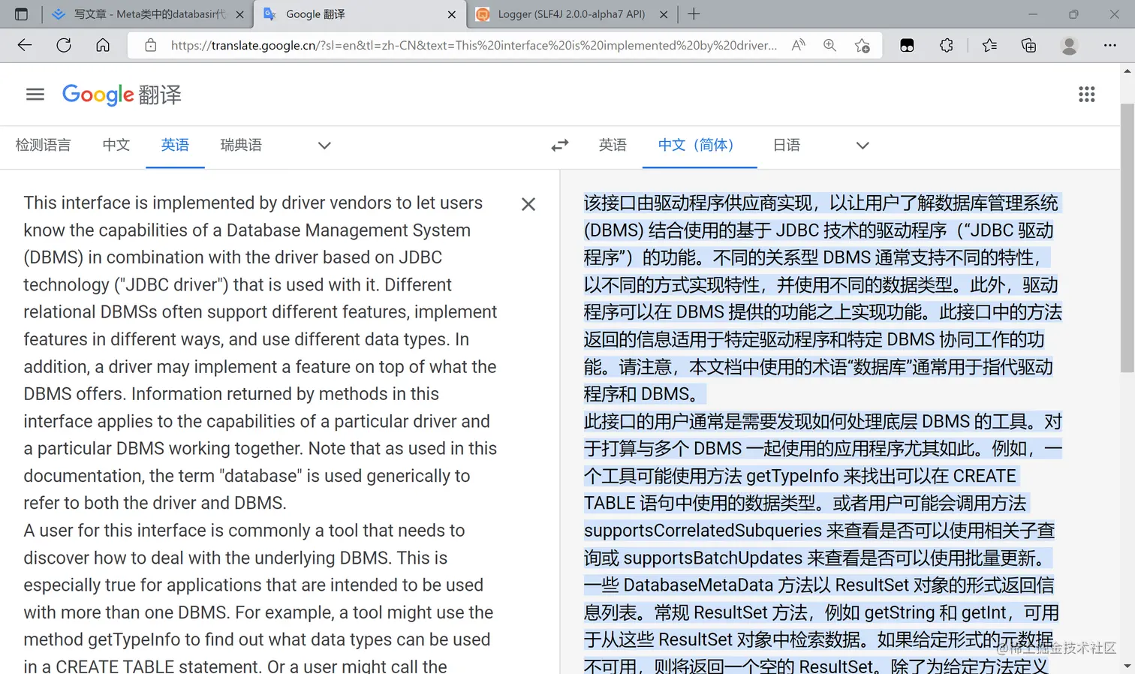
Task: View site information lock icon
Action: (151, 45)
